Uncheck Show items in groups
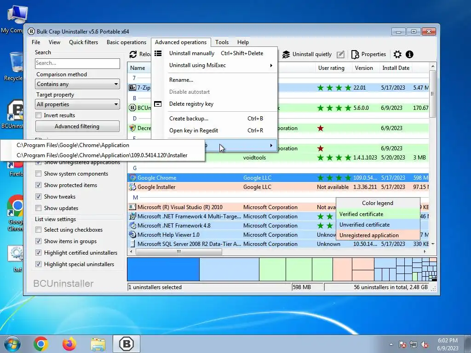Screen dimensions: 471x353 coord(39,241)
